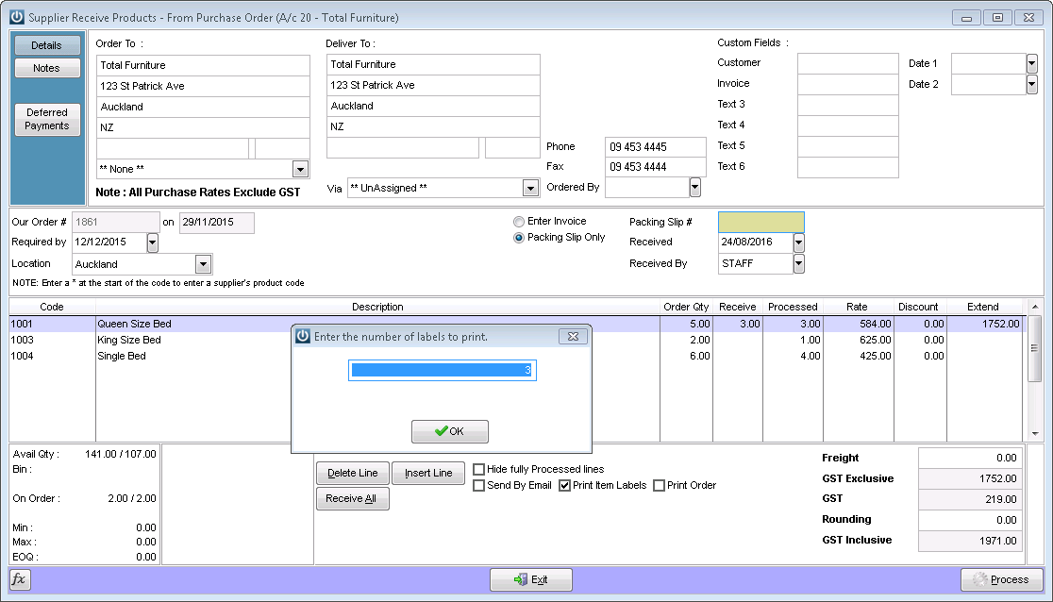The image size is (1053, 602).
Task: Click the Rate column header
Action: tap(857, 307)
